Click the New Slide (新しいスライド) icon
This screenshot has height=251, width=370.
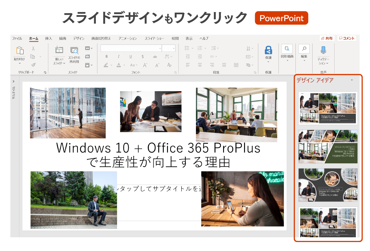pyautogui.click(x=59, y=50)
